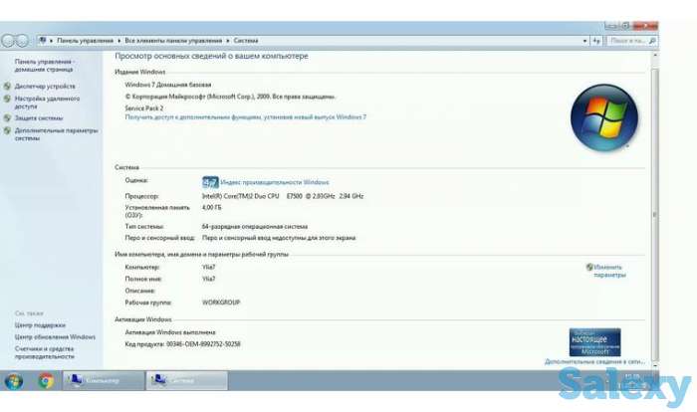Launch Google Chrome from the taskbar

click(46, 380)
